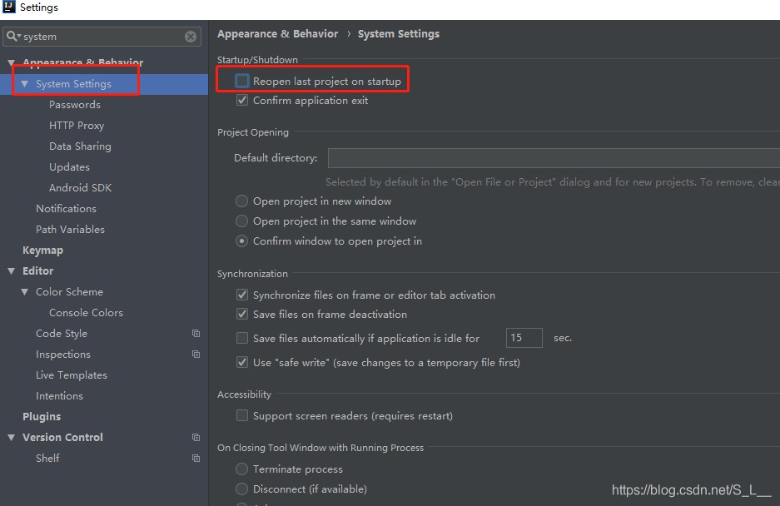Enable Save files automatically if idle

click(242, 339)
